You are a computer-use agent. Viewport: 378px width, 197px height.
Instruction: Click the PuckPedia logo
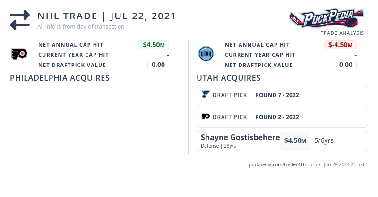pyautogui.click(x=326, y=19)
